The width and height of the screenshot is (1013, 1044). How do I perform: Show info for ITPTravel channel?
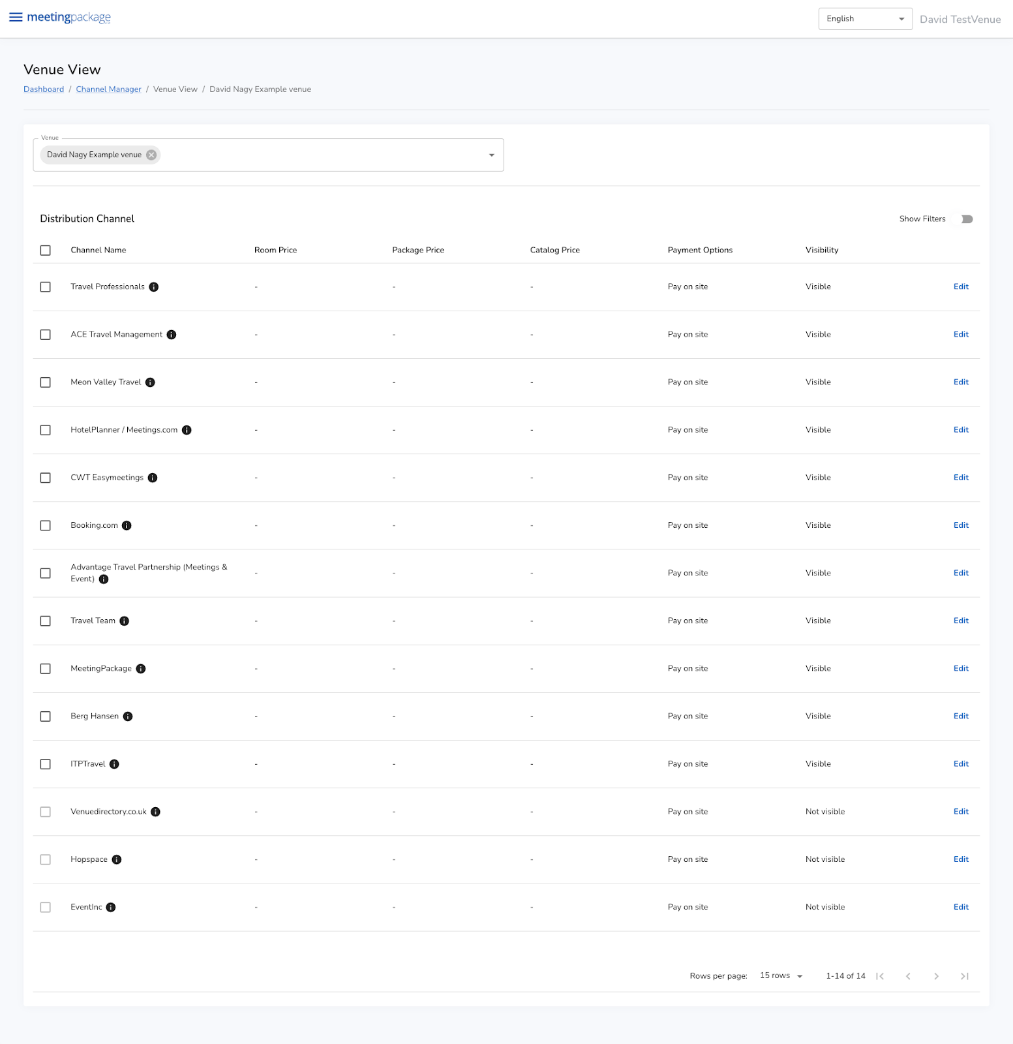pyautogui.click(x=114, y=764)
